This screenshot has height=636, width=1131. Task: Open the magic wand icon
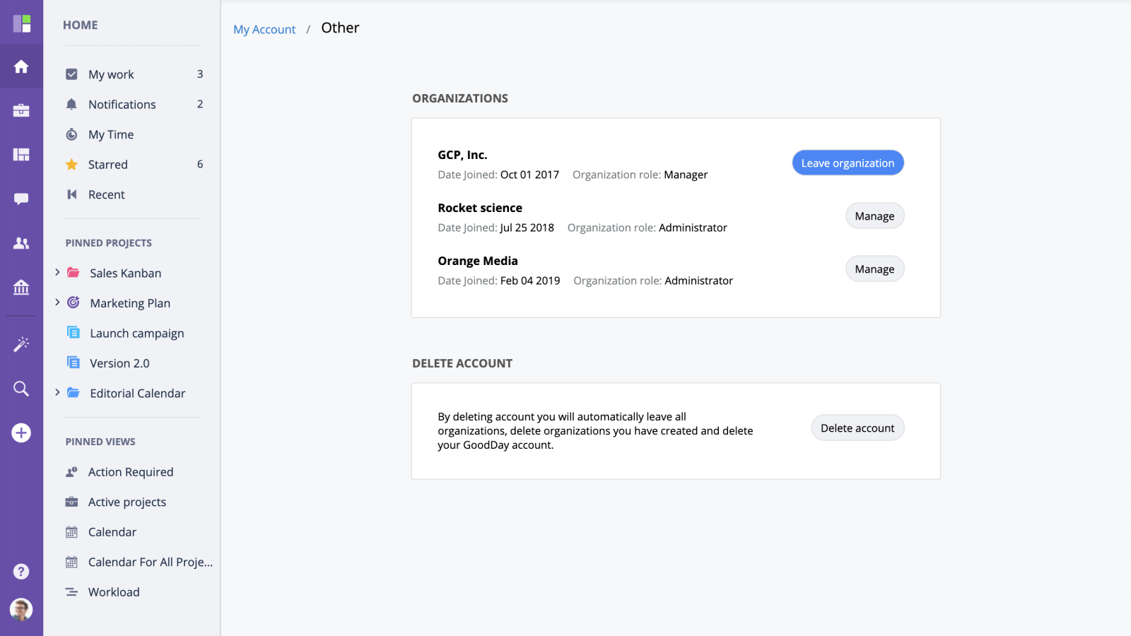[x=21, y=344]
